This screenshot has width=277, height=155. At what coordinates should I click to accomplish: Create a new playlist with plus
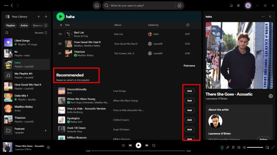pos(39,16)
